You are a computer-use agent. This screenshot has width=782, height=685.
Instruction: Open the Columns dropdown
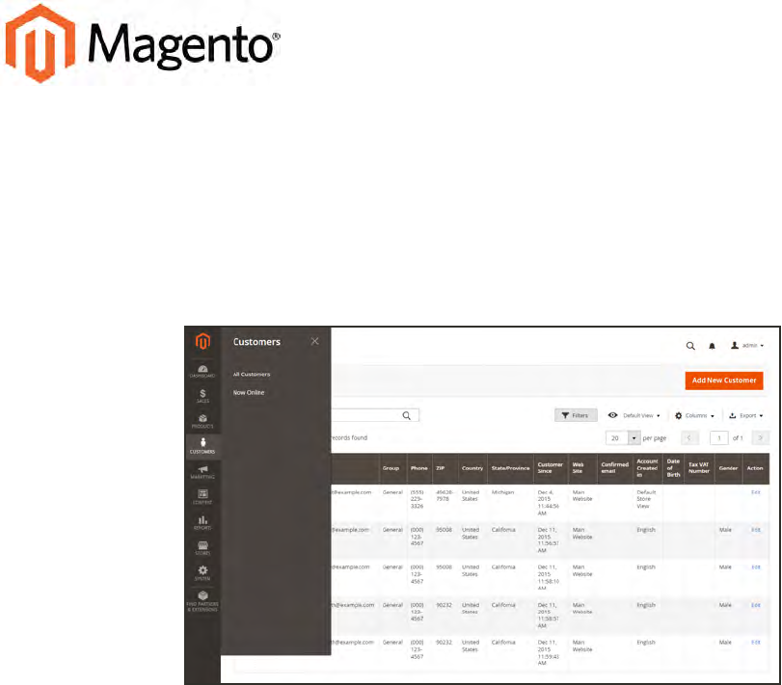tap(694, 415)
